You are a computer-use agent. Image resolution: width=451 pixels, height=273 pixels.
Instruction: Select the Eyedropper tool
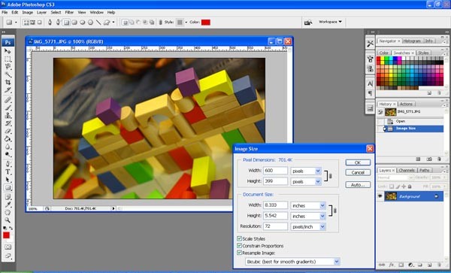(8, 205)
